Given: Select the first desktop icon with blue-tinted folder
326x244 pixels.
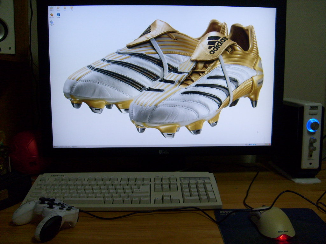Looking at the screenshot, I should [52, 8].
